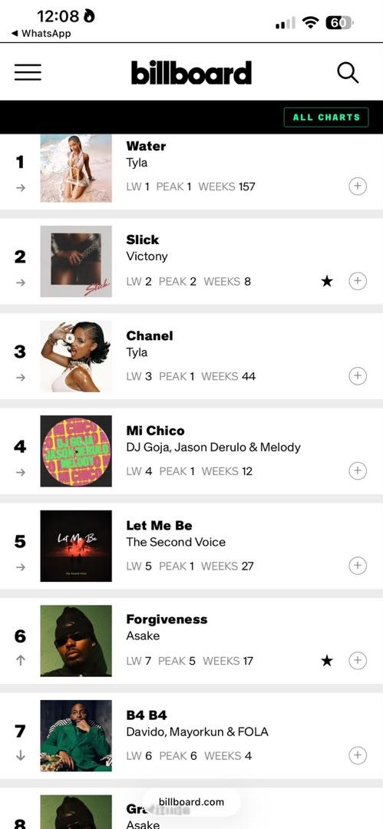Select Let Me Be song title
Image resolution: width=383 pixels, height=829 pixels.
click(159, 526)
